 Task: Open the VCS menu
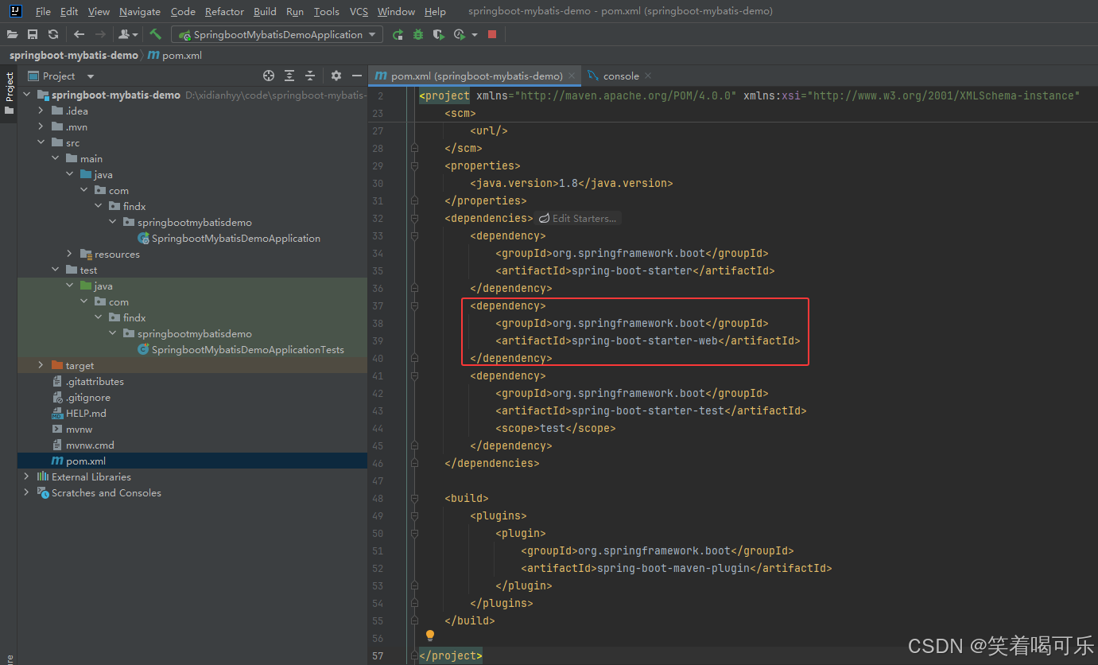point(359,11)
